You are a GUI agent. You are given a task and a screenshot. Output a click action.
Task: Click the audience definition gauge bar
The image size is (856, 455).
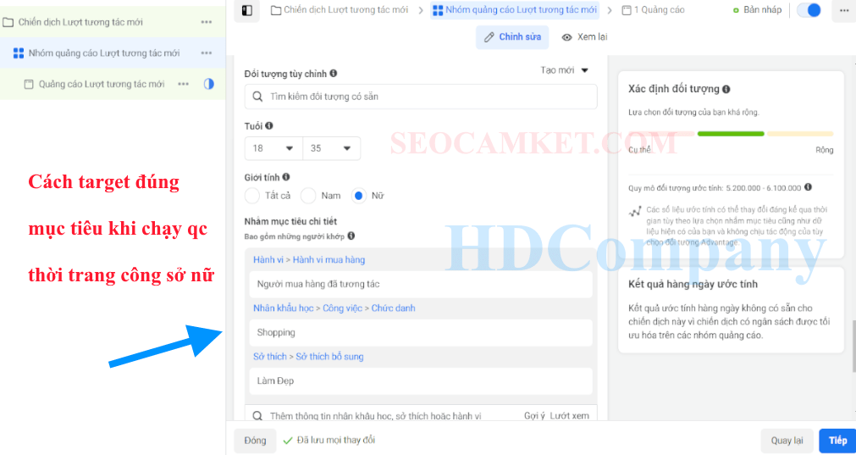point(731,133)
